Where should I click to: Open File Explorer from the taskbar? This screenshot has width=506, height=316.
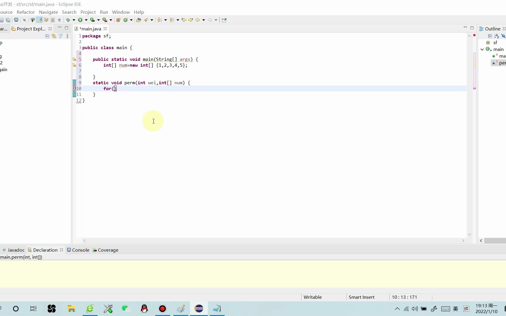[x=71, y=308]
